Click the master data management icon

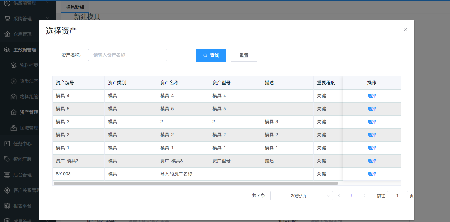(x=7, y=50)
